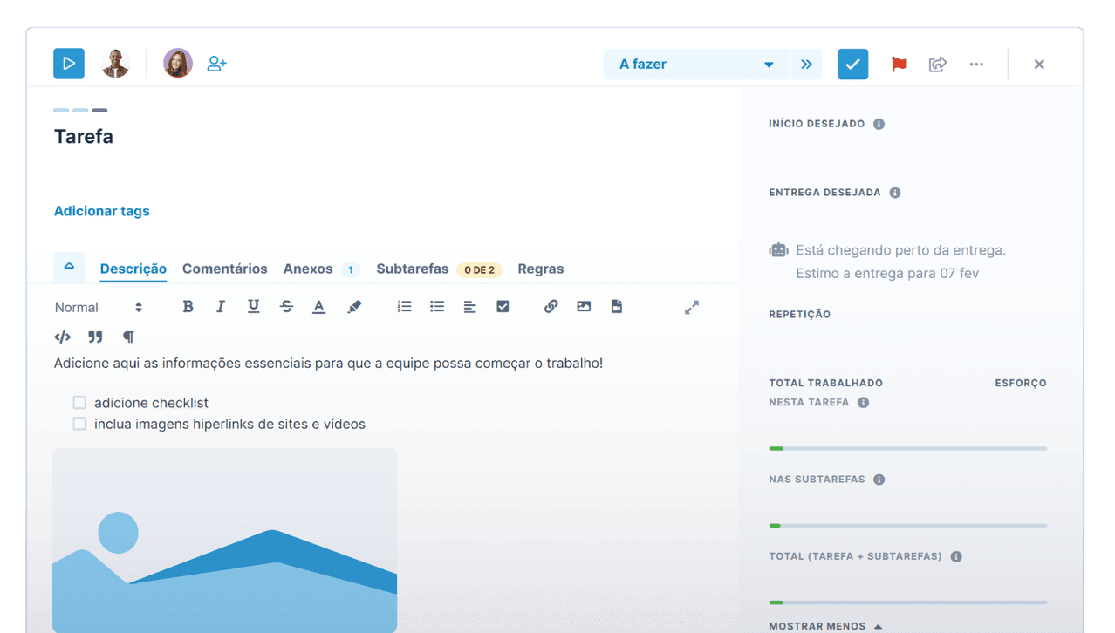Check the 'adicione checklist' box

tap(79, 403)
